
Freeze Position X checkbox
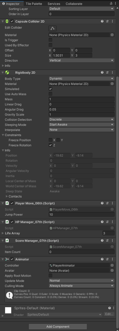pyautogui.click(x=50, y=140)
